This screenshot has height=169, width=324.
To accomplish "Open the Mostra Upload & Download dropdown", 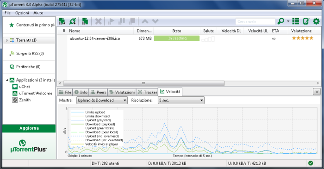I will click(102, 100).
